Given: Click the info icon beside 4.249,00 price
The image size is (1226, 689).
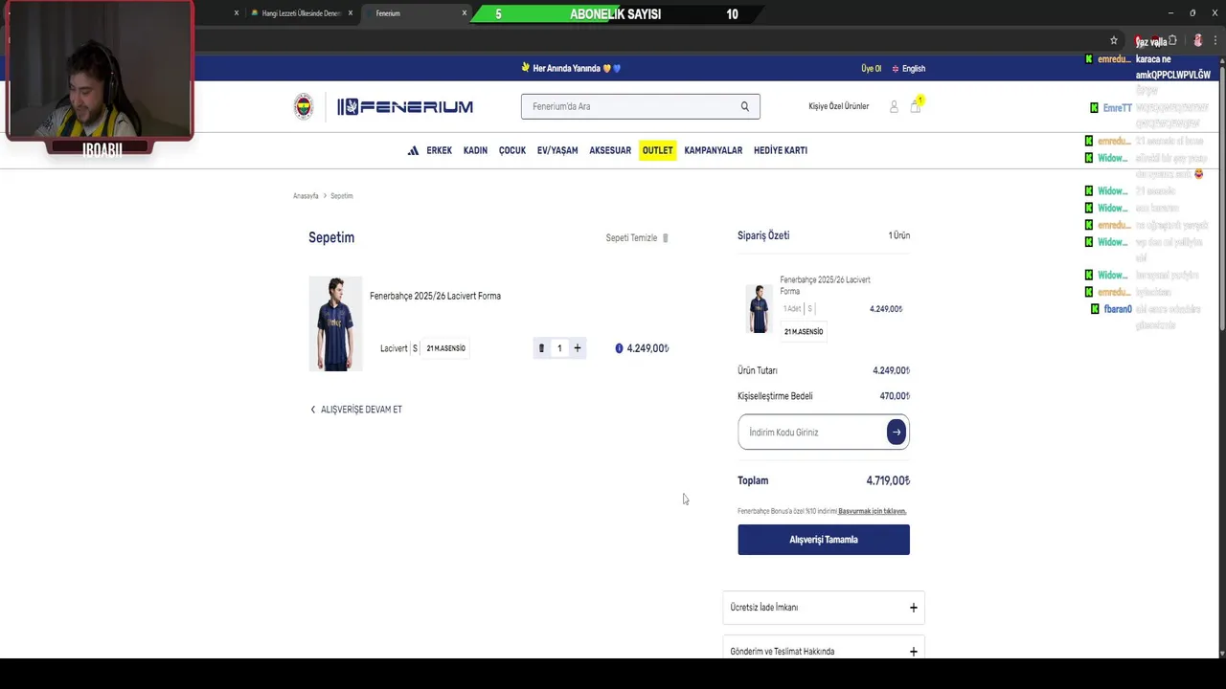Looking at the screenshot, I should pyautogui.click(x=619, y=348).
